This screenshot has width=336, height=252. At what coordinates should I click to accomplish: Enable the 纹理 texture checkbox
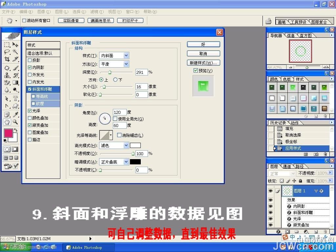[x=33, y=104]
